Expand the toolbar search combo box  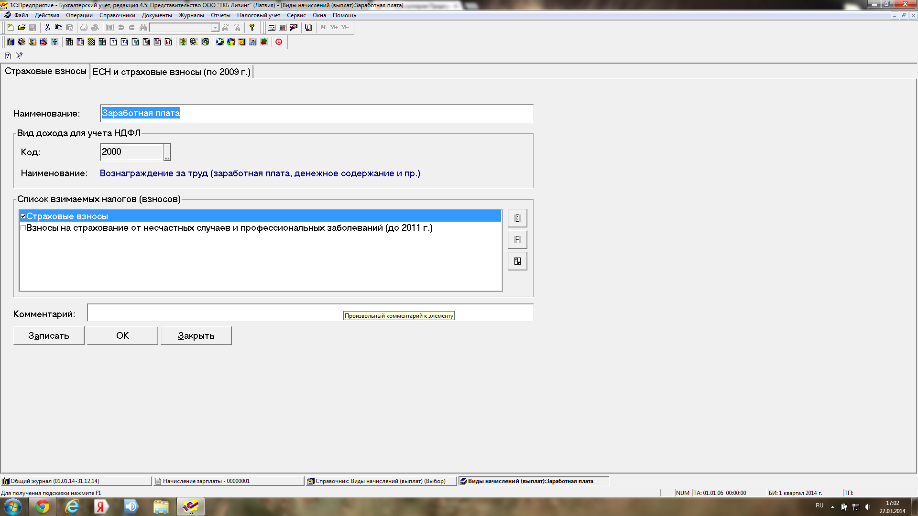click(x=215, y=28)
